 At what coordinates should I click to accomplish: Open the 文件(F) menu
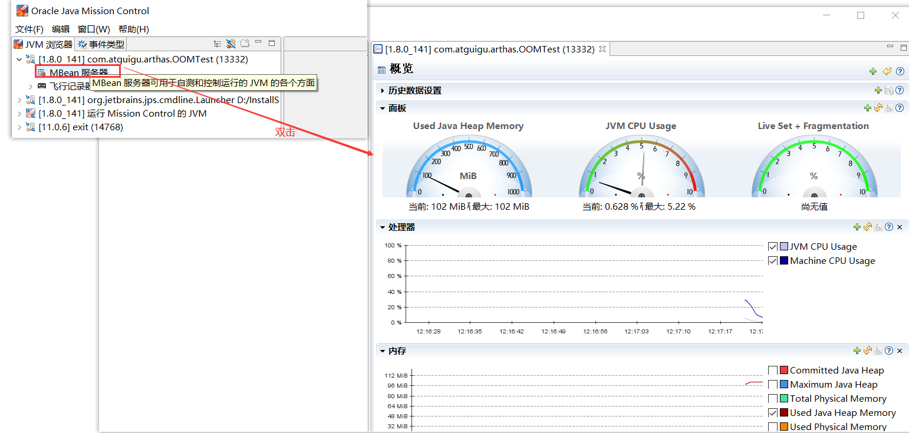pyautogui.click(x=29, y=29)
